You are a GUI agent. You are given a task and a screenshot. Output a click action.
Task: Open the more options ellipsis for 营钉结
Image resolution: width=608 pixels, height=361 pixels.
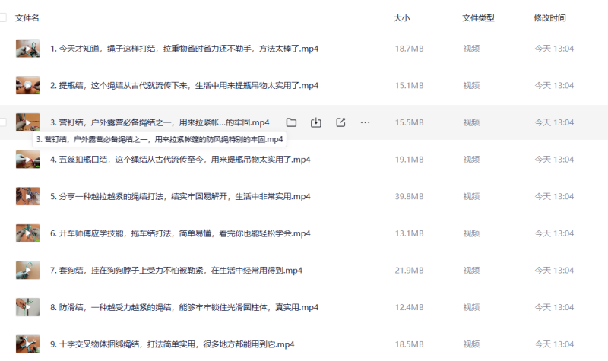(x=365, y=122)
